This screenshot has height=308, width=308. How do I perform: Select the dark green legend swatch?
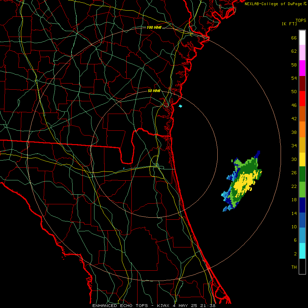(x=302, y=174)
